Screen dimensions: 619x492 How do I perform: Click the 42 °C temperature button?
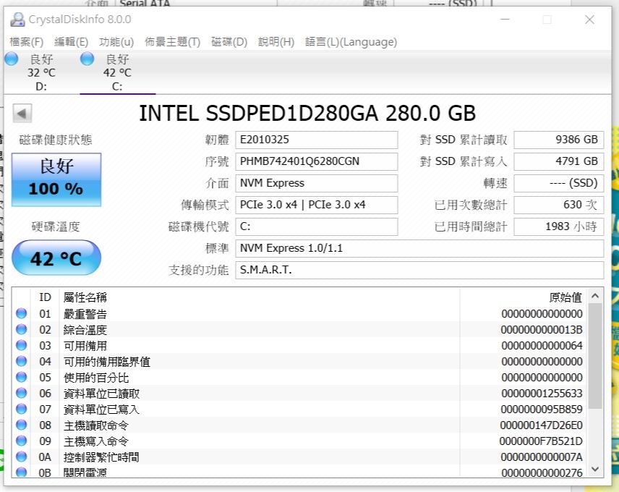click(56, 258)
